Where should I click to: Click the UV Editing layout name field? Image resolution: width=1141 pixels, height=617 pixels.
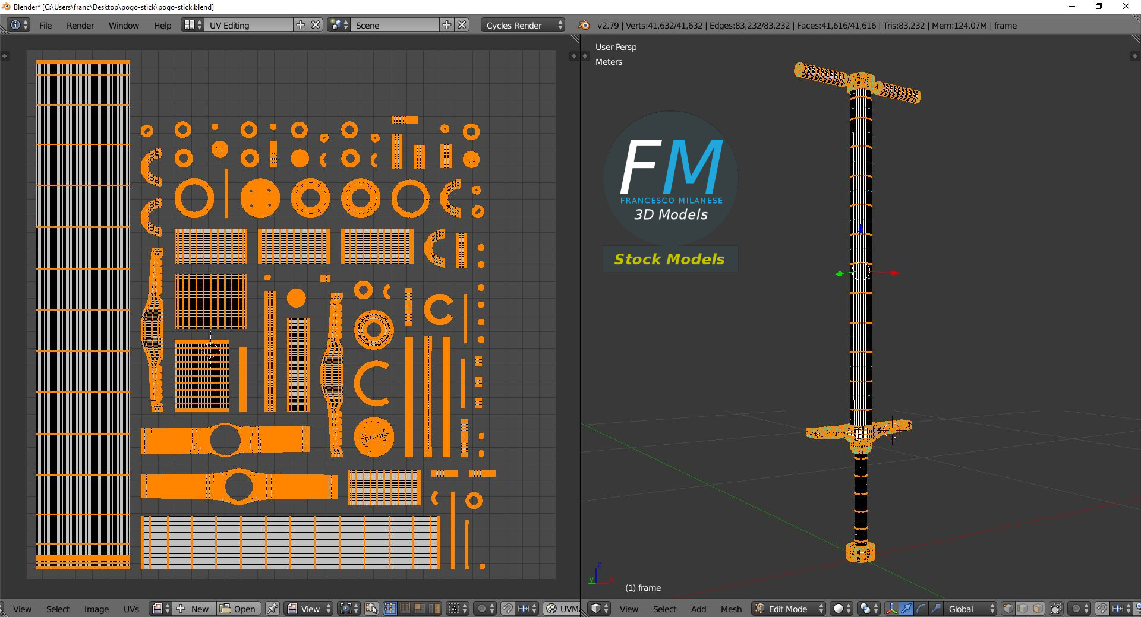click(x=248, y=25)
